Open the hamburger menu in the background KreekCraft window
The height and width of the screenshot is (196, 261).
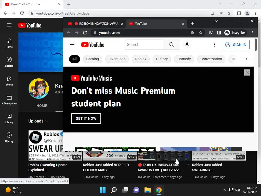[9, 25]
